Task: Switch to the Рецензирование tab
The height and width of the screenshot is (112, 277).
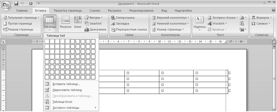Action: point(141,11)
